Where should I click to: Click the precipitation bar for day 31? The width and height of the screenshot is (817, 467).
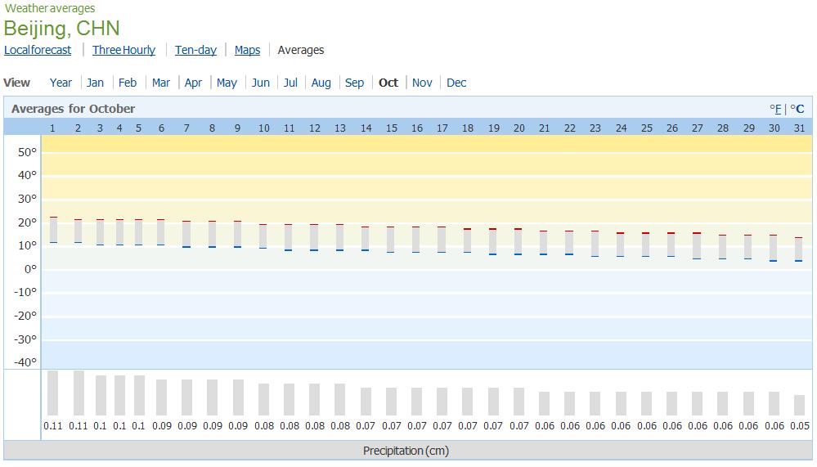[799, 405]
